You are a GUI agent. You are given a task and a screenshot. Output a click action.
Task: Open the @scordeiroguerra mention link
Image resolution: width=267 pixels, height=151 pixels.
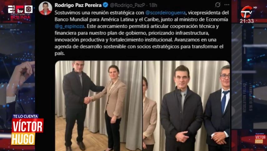click(166, 13)
